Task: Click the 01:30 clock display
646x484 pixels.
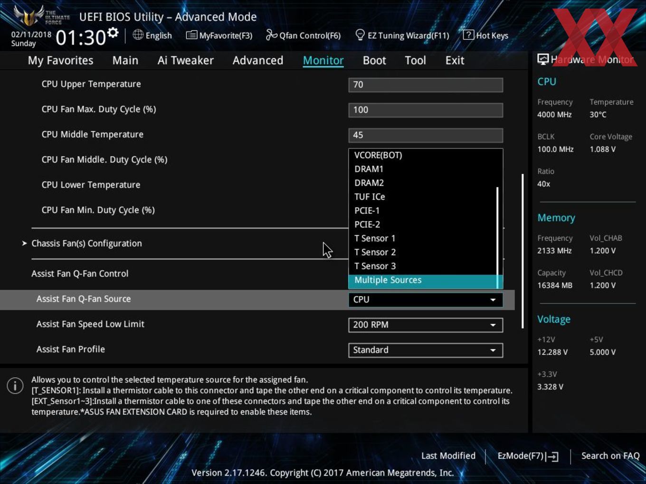Action: [81, 37]
